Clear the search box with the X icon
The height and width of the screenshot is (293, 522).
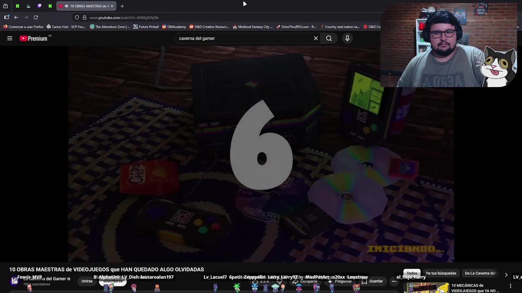(316, 38)
